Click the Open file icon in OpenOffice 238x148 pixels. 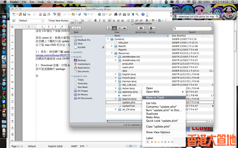pyautogui.click(x=20, y=14)
